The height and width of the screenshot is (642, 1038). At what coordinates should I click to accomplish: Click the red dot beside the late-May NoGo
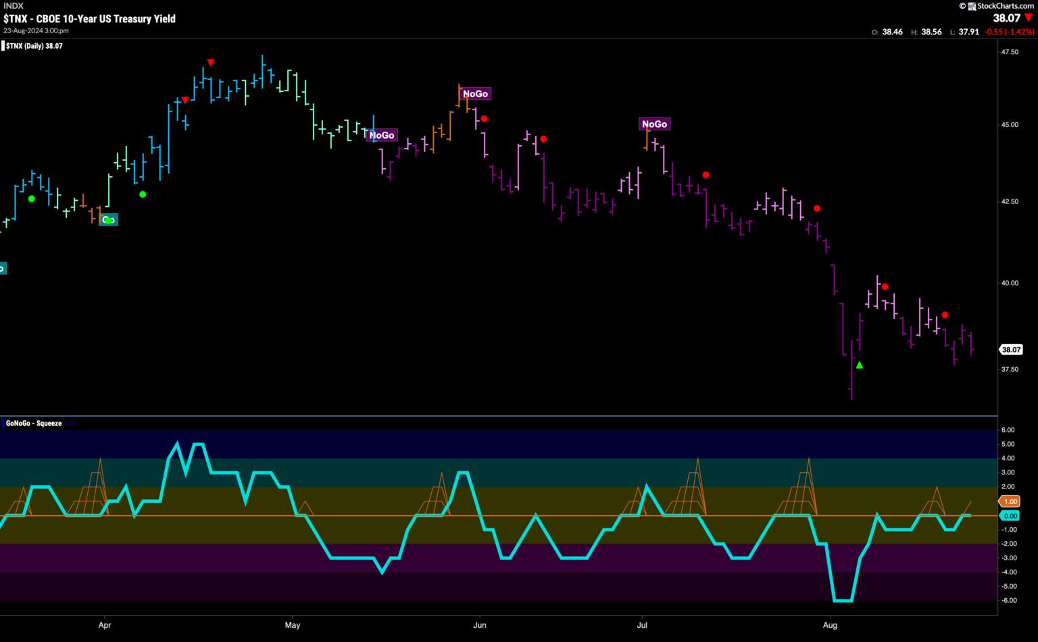coord(484,119)
